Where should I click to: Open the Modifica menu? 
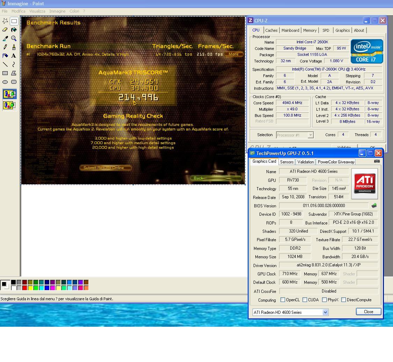(x=18, y=11)
